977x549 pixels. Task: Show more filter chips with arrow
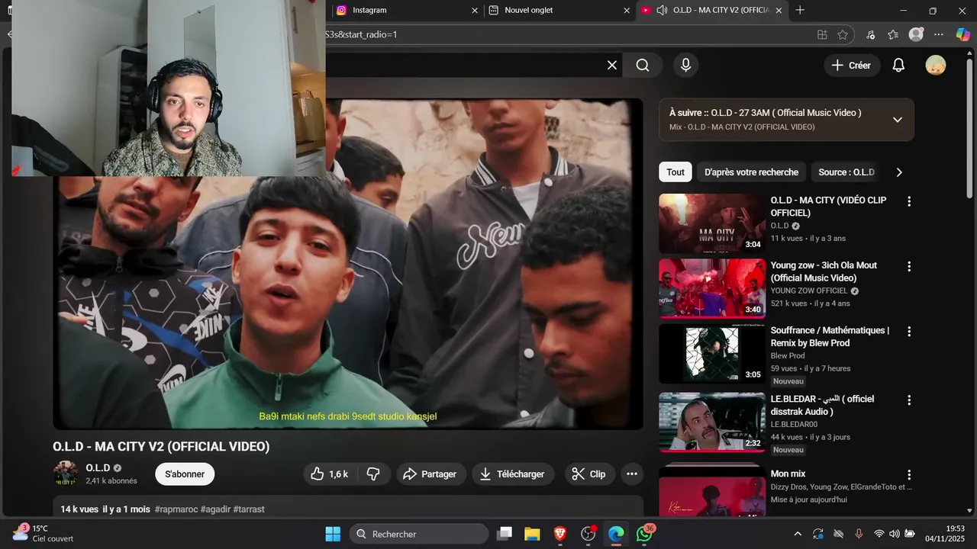pos(899,172)
